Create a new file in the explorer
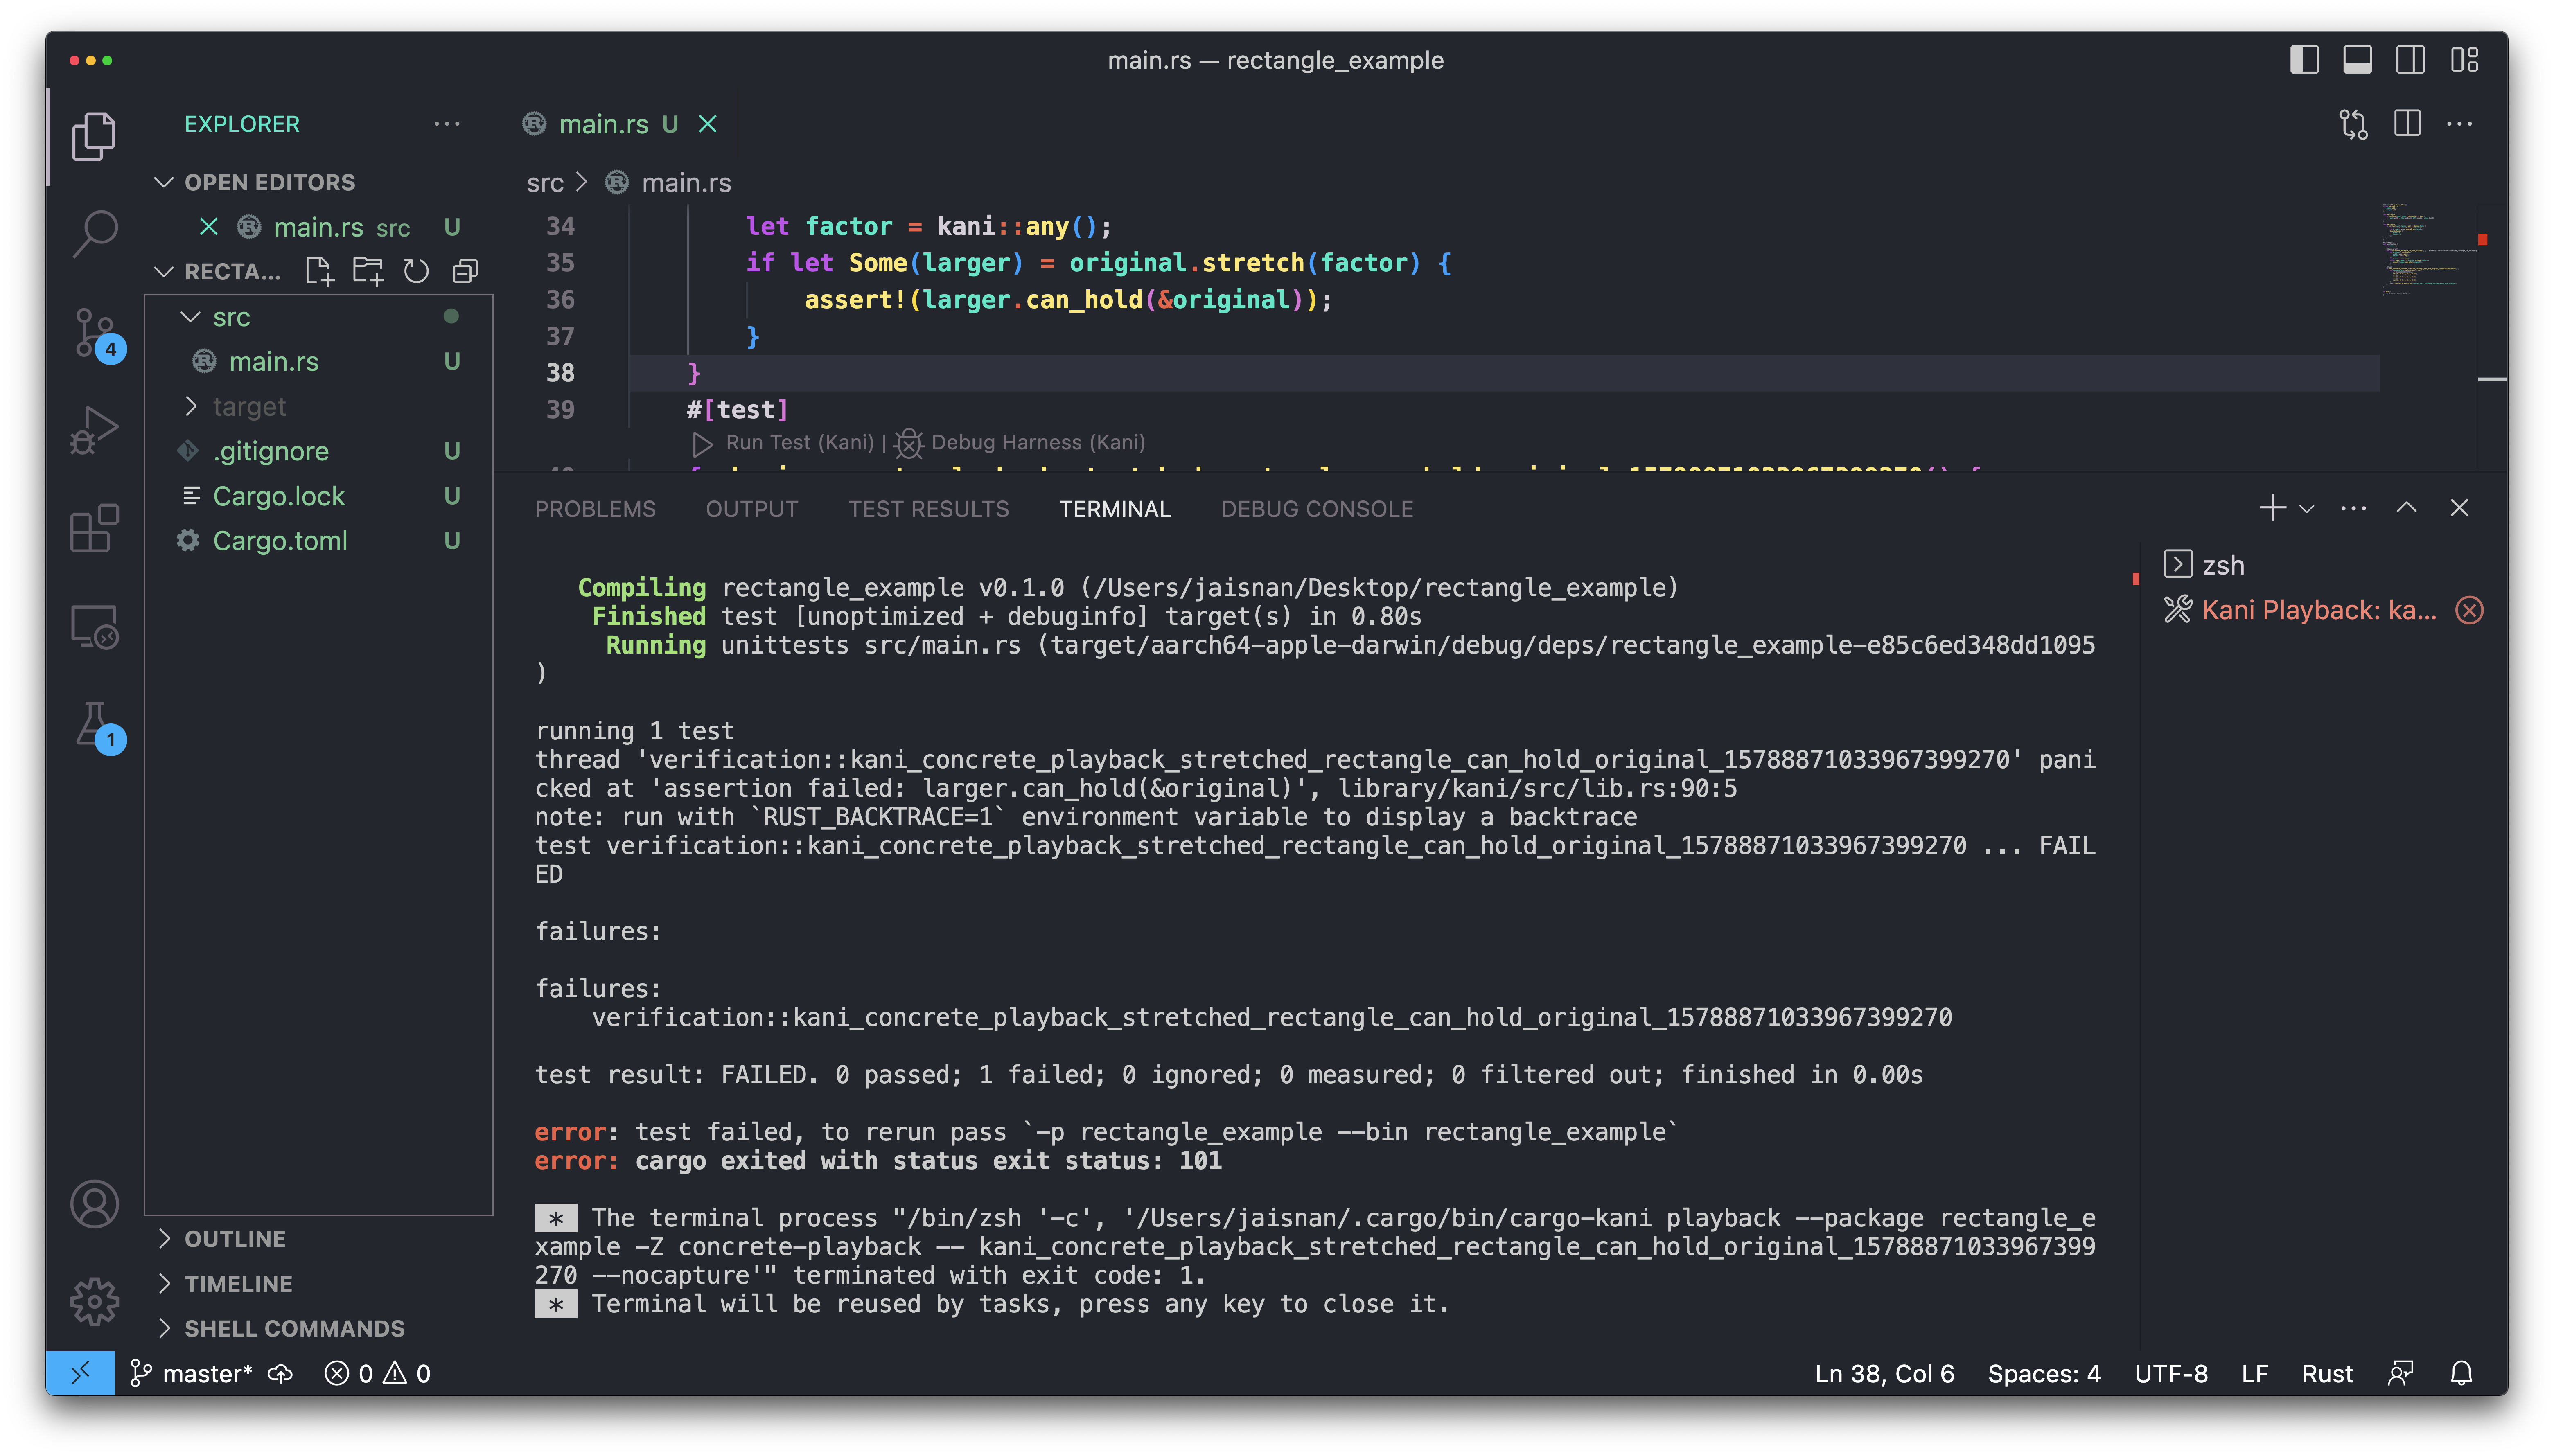2554x1456 pixels. click(319, 271)
